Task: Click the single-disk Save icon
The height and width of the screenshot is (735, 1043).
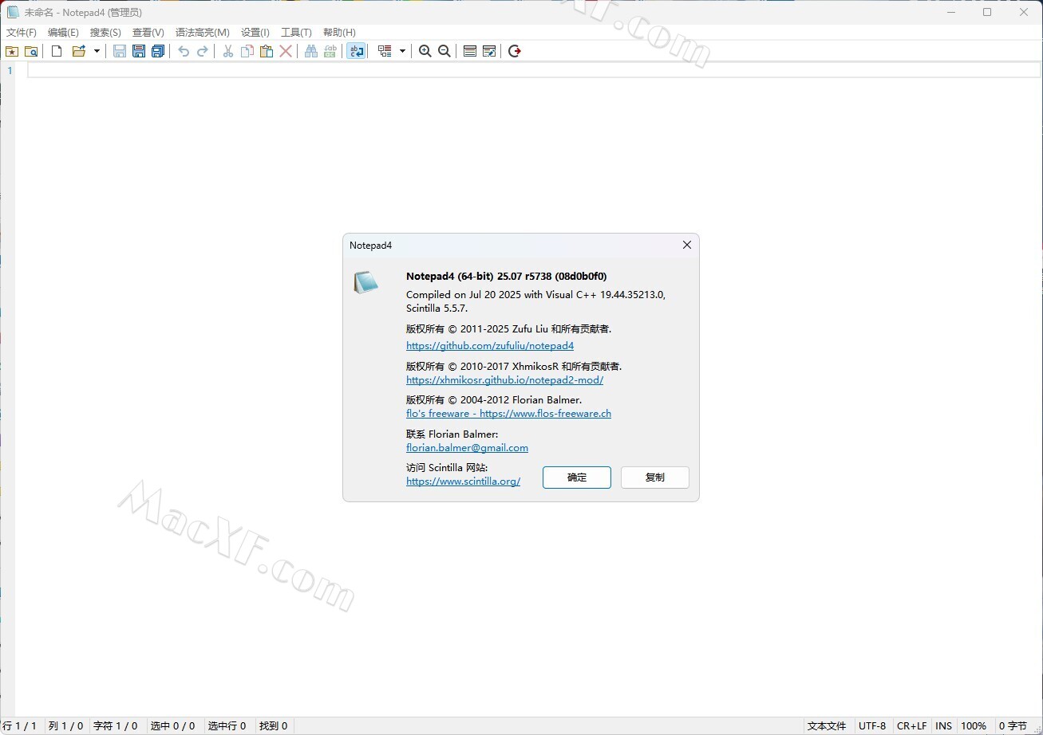Action: pyautogui.click(x=120, y=51)
